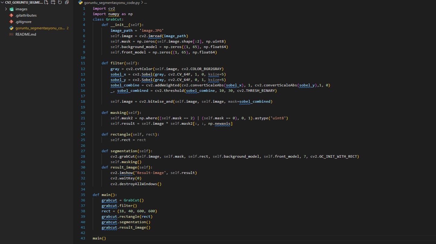The image size is (436, 244).
Task: Click cv2.COLOR_BGR2GRAY in the code
Action: (x=202, y=69)
